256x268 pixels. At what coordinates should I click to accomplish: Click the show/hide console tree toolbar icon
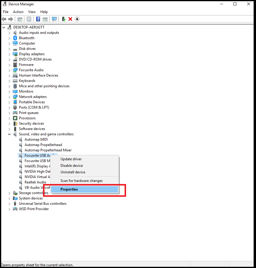(20, 19)
